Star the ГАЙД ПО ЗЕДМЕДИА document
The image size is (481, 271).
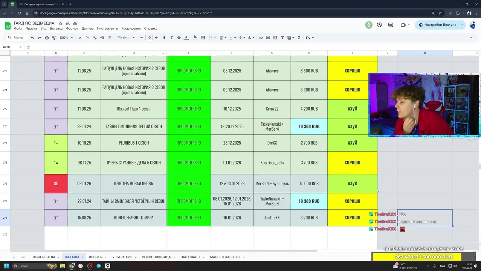click(61, 23)
